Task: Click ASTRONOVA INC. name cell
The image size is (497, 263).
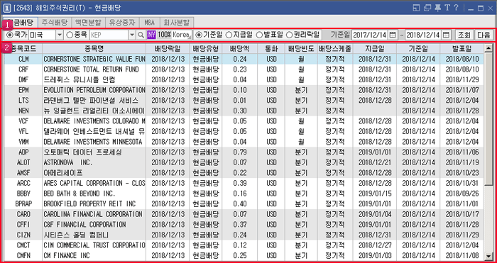Action: tap(94, 162)
